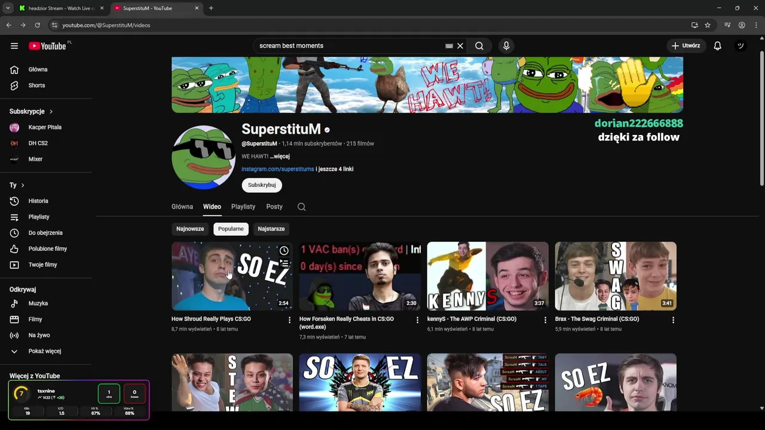Open browser tab list dropdown arrow

[8, 8]
